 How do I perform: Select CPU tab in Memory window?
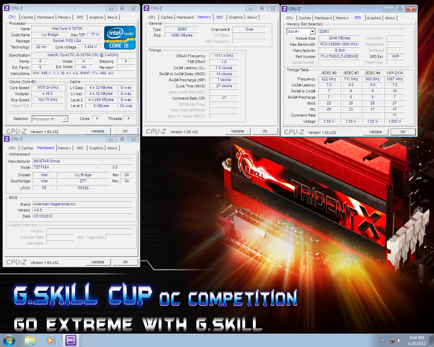pyautogui.click(x=152, y=17)
